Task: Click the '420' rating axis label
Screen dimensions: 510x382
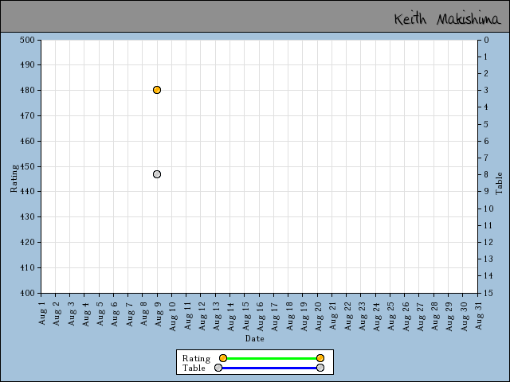Action: tap(27, 242)
